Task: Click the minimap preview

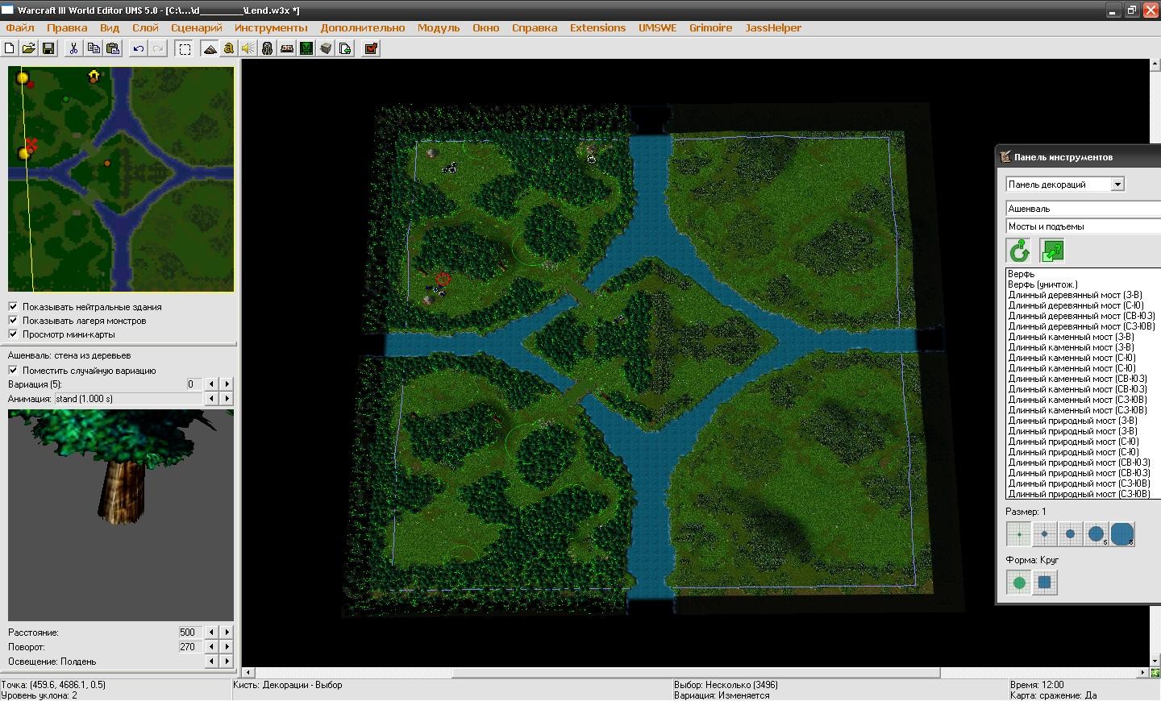Action: [121, 179]
